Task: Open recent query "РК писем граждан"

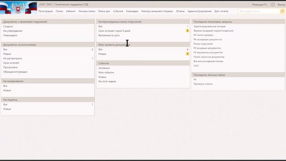Action: coord(203,35)
